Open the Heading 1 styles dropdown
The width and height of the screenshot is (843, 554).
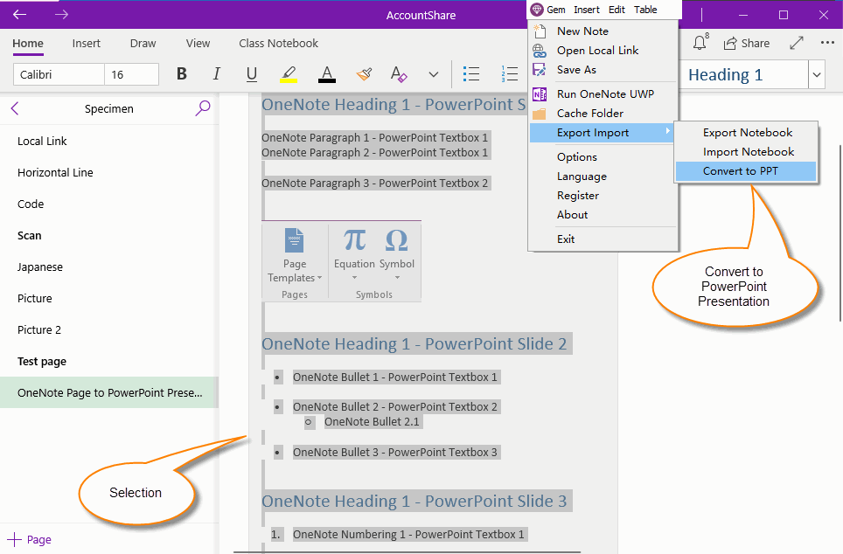(817, 74)
